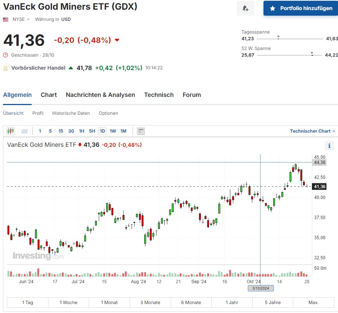Open the NYSE exchange dropdown
Screen dimensions: 338x313
(21, 19)
